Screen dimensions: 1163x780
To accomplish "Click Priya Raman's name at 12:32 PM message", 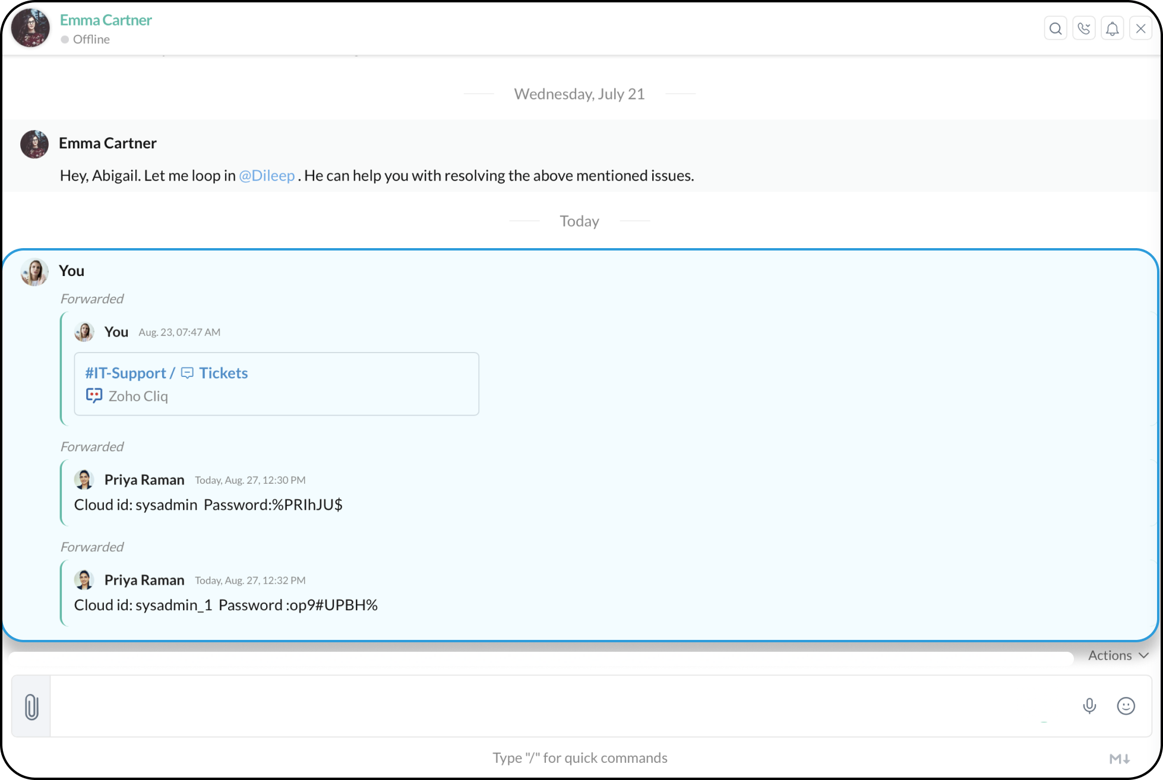I will click(x=144, y=580).
